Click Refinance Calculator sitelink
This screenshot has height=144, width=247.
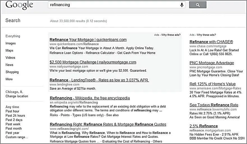100,53
